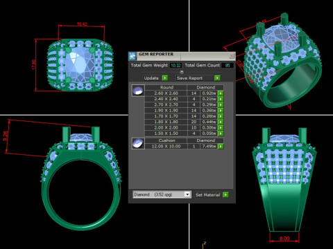
Task: Select the 12.00 X 10.00 size cell
Action: (x=166, y=146)
